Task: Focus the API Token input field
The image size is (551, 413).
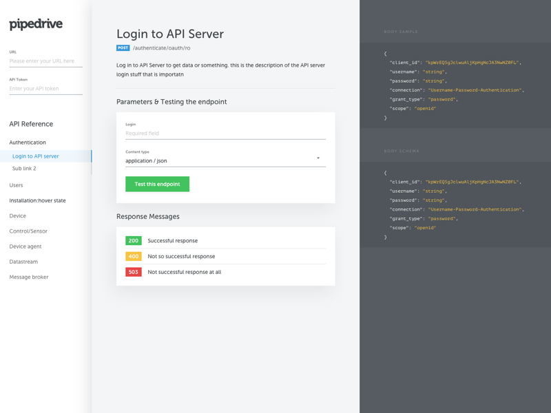Action: coord(45,89)
